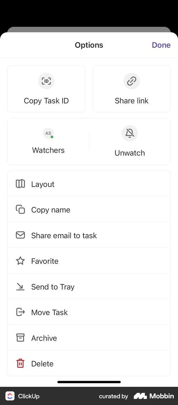Choose the Move Task menu item
Viewport: 178px width, 405px height.
tap(89, 312)
